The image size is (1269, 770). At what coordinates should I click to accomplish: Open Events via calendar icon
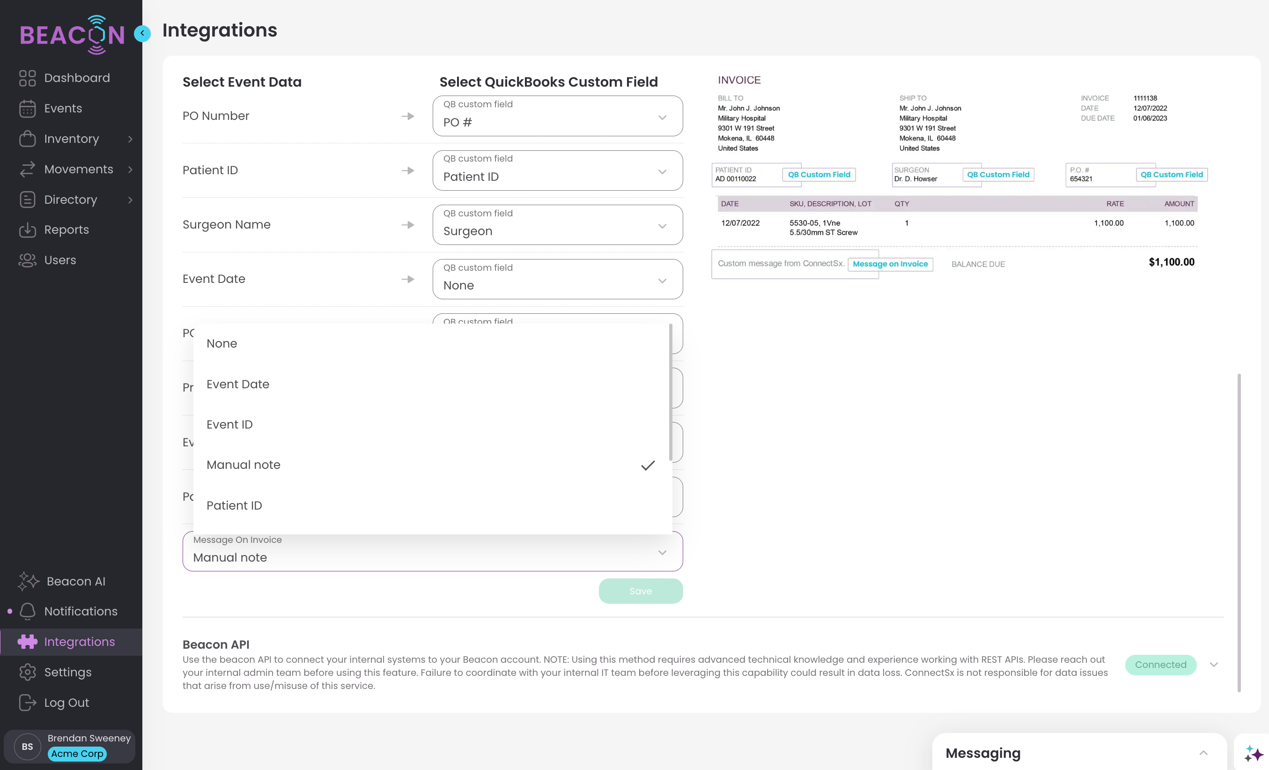pyautogui.click(x=27, y=109)
